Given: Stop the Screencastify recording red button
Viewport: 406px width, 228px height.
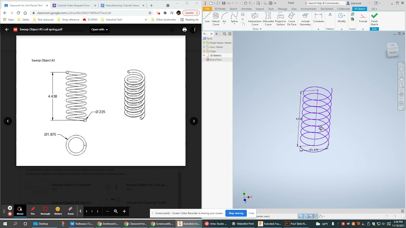Looking at the screenshot, I should tap(10, 214).
